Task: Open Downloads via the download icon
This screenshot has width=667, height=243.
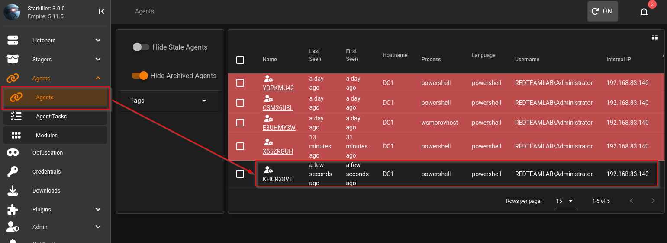Action: tap(13, 190)
